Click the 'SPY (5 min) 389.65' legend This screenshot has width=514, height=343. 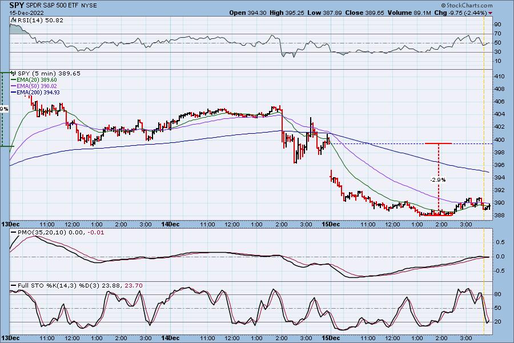(49, 73)
